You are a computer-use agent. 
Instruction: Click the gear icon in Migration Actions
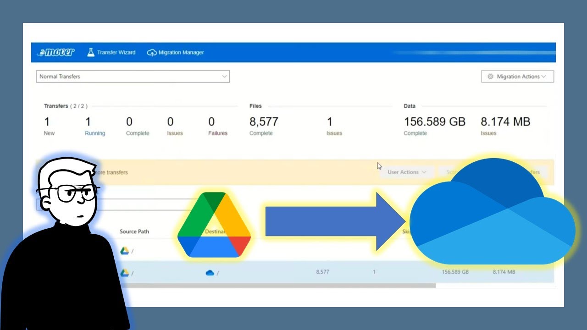click(x=490, y=77)
